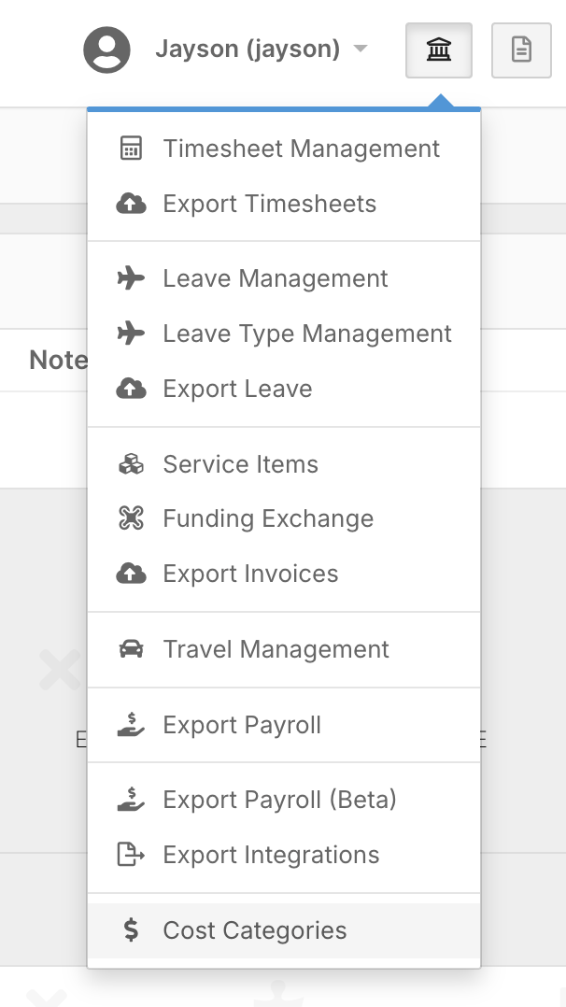Click the Travel Management car icon
The image size is (566, 1007).
tap(131, 649)
